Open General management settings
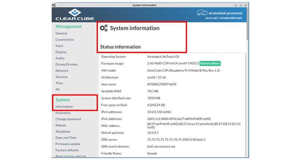Viewport: 296px width, 160px height. [x=61, y=33]
